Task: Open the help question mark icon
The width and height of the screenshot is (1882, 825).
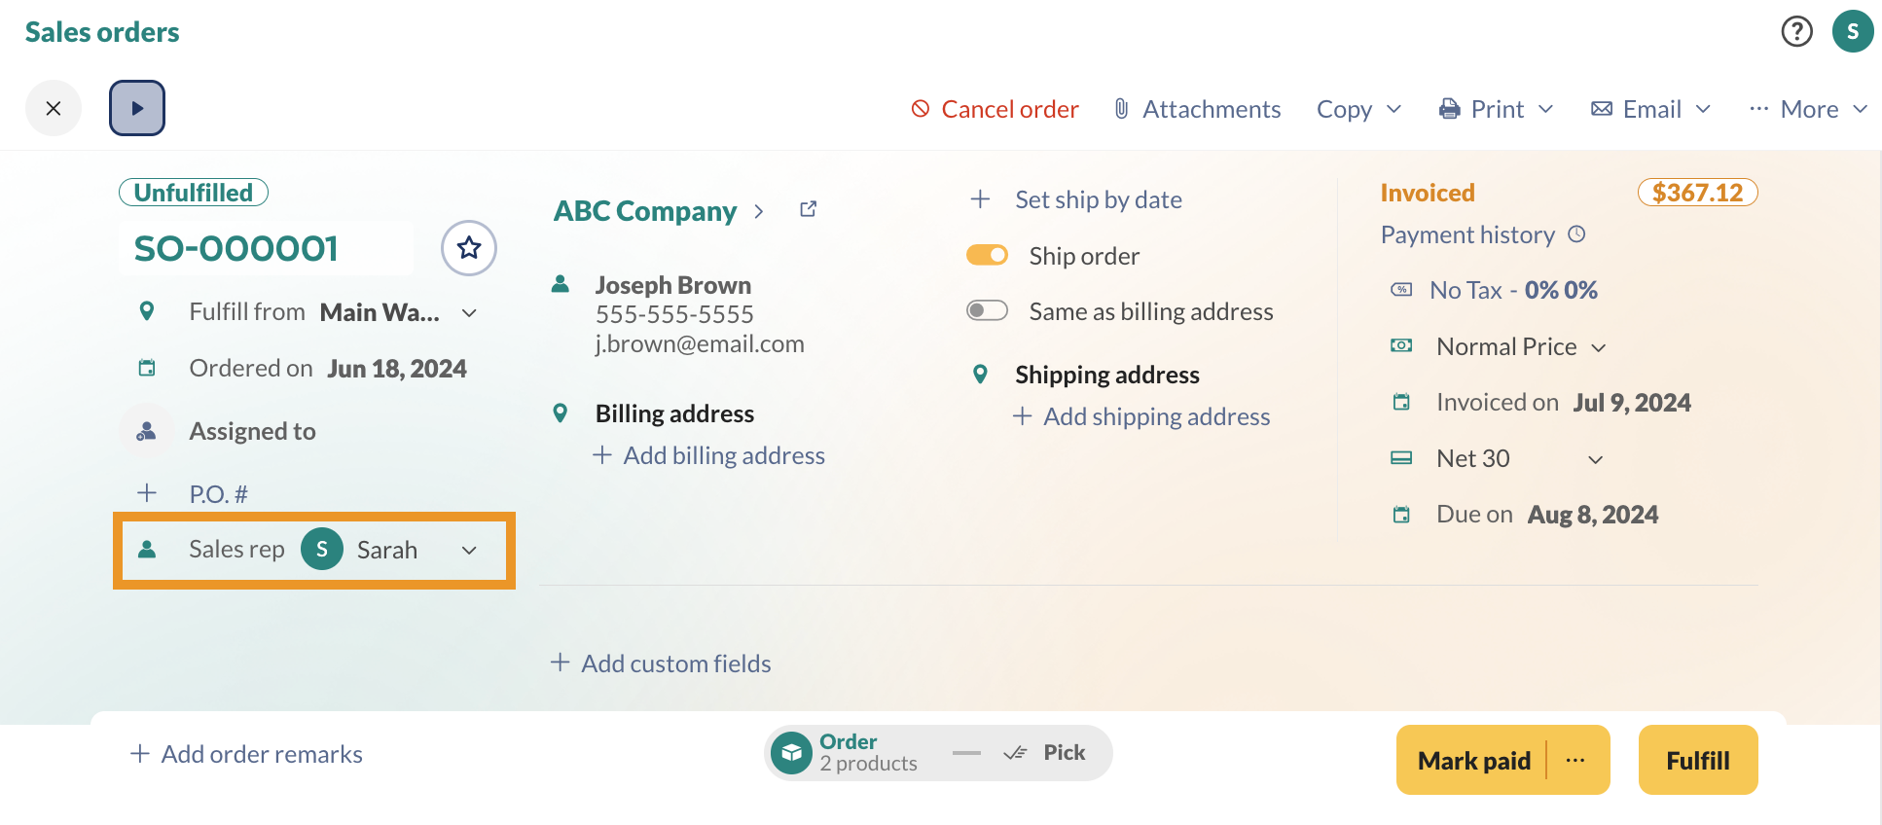Action: (x=1796, y=32)
